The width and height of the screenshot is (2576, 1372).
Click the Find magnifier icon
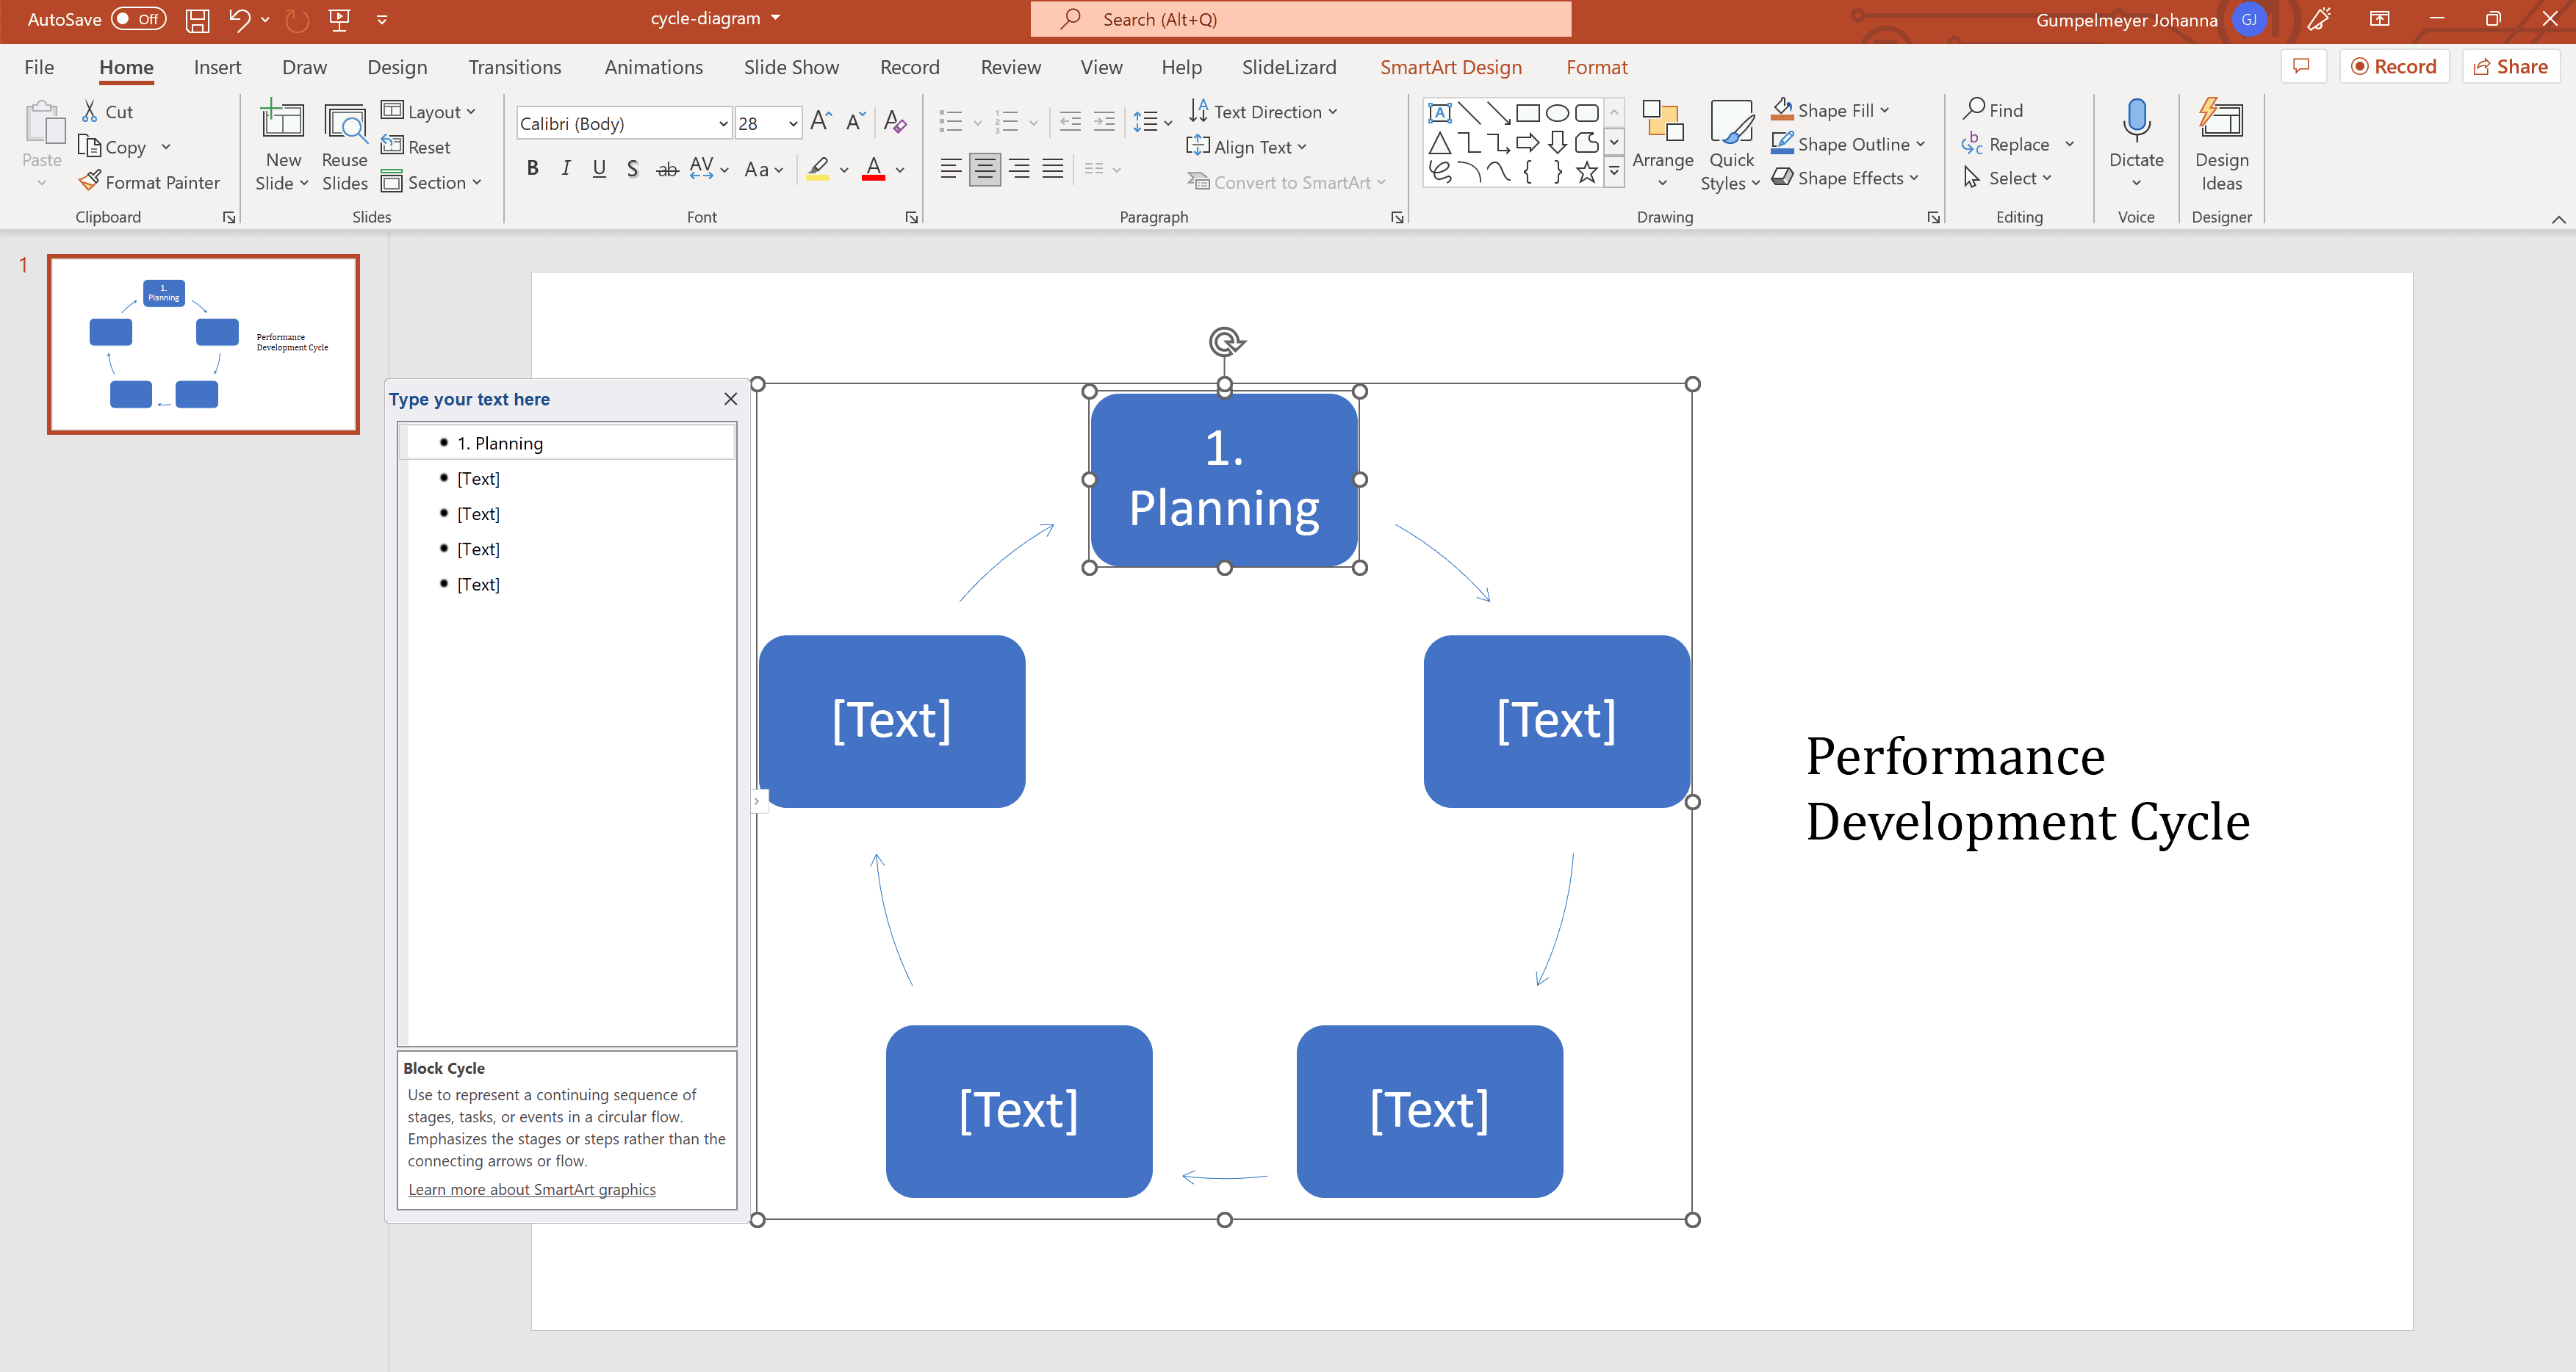(1974, 109)
